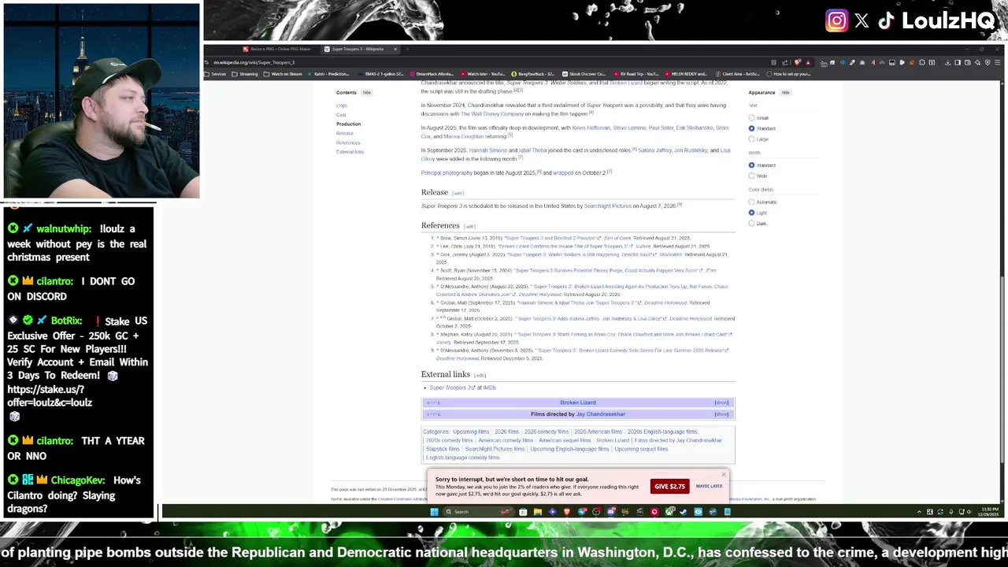
Task: Open the DreamHack Atlanta bookmark
Action: click(x=430, y=74)
